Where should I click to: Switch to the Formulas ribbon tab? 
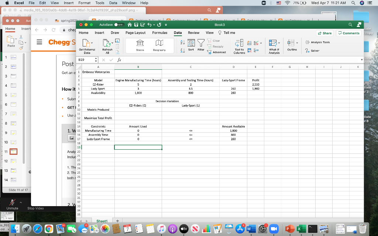(x=159, y=33)
